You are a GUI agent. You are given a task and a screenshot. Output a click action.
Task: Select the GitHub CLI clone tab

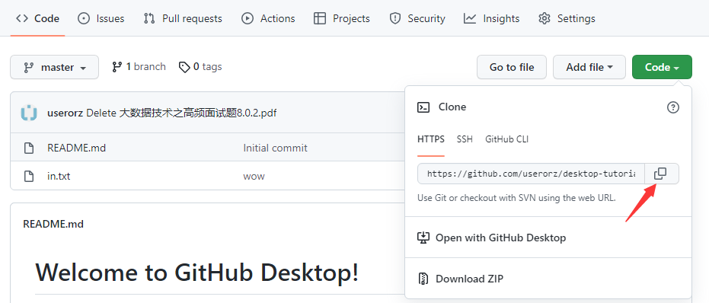pos(506,139)
